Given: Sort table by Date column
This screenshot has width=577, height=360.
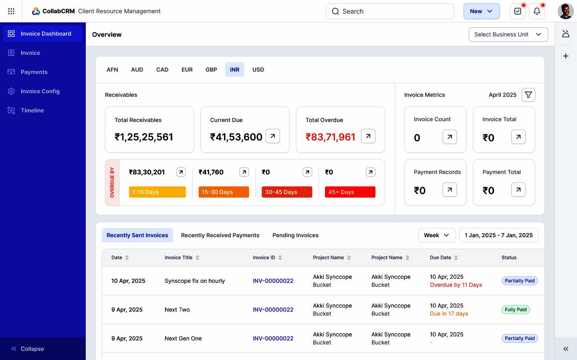Looking at the screenshot, I should click(x=127, y=258).
